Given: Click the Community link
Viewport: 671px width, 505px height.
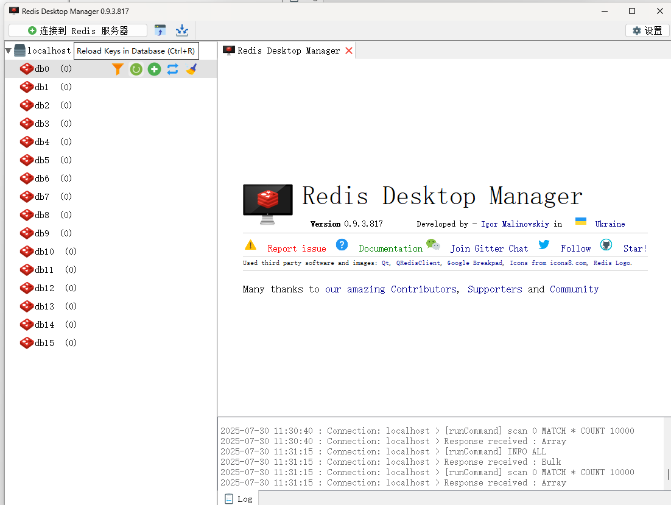Looking at the screenshot, I should click(x=574, y=289).
